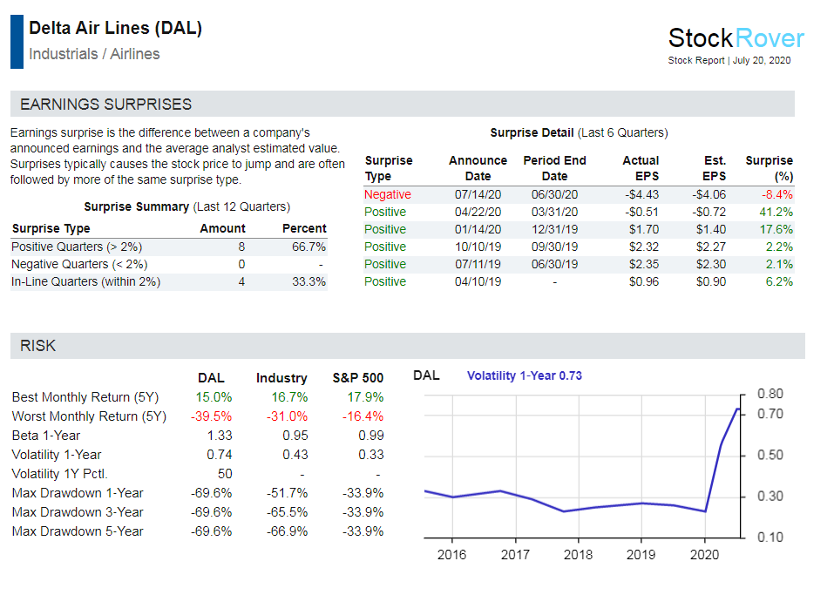
Task: Click the Beta 1-Year label
Action: (45, 436)
